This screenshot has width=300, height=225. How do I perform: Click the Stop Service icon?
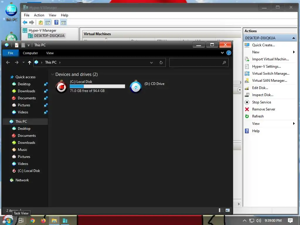247,102
